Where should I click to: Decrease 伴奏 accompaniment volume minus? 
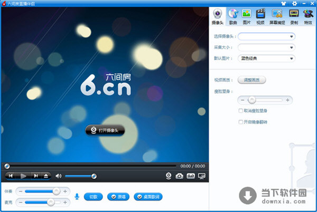[x=21, y=191]
